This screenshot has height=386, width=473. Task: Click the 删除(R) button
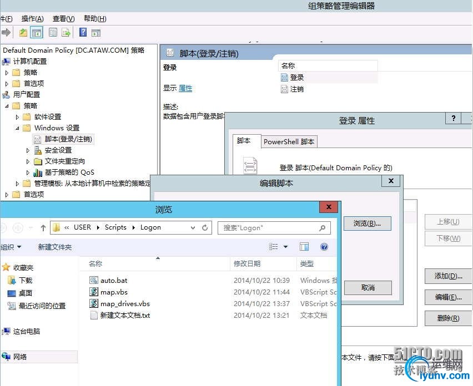[448, 318]
